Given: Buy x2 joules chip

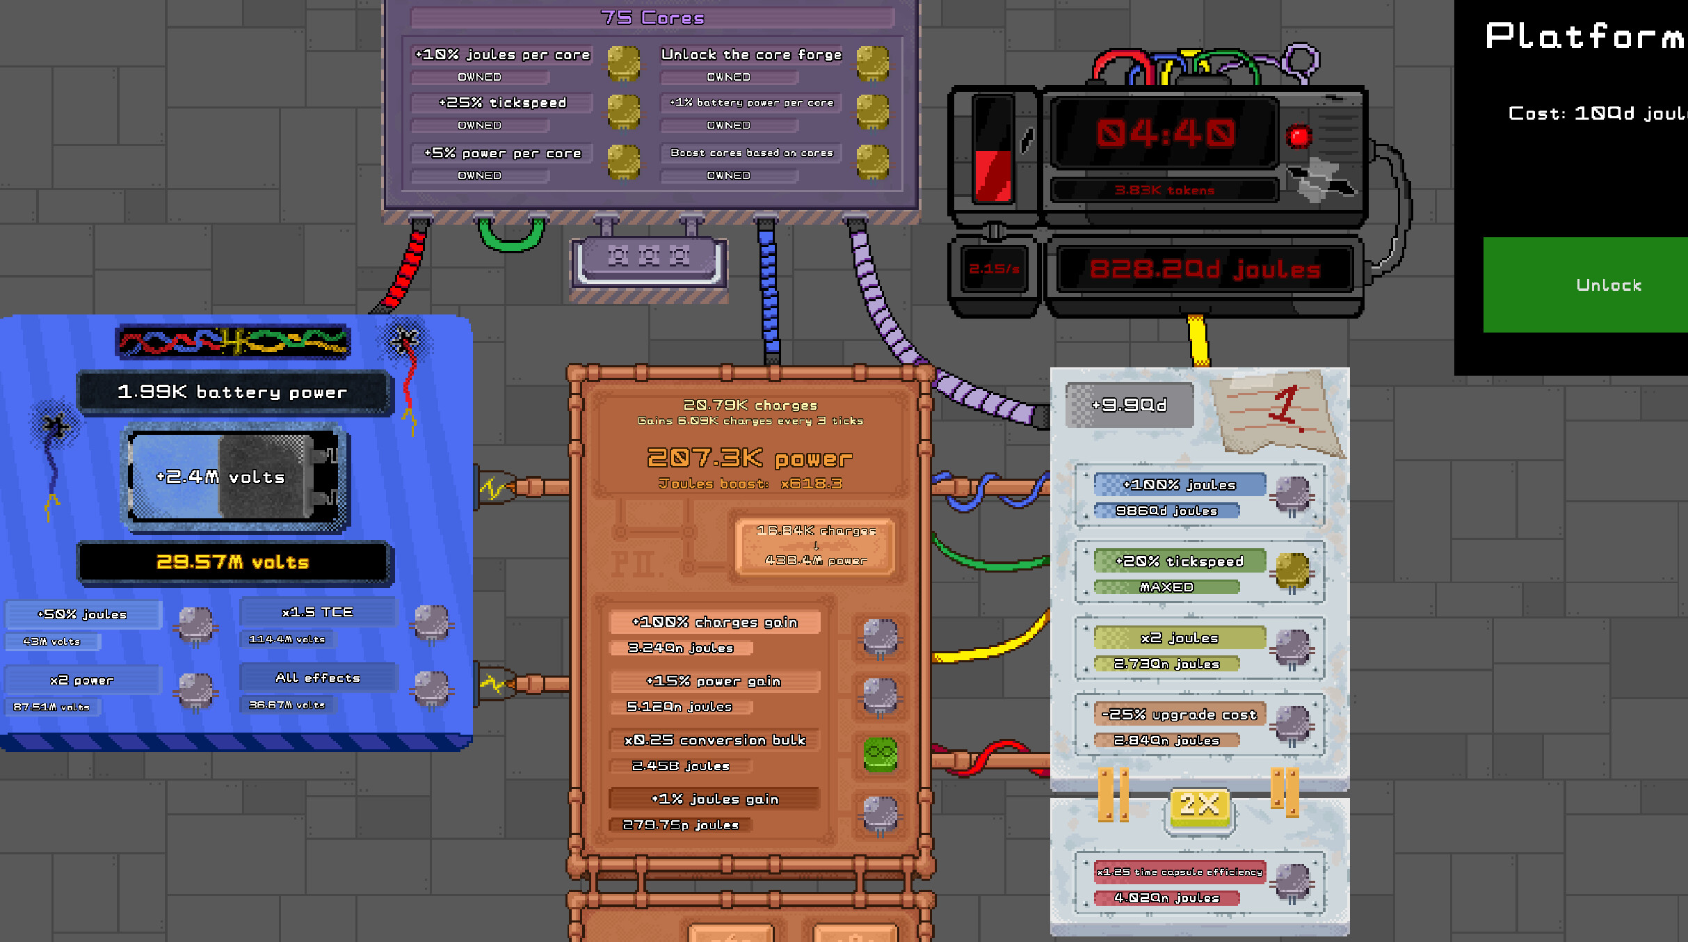Looking at the screenshot, I should (1294, 649).
